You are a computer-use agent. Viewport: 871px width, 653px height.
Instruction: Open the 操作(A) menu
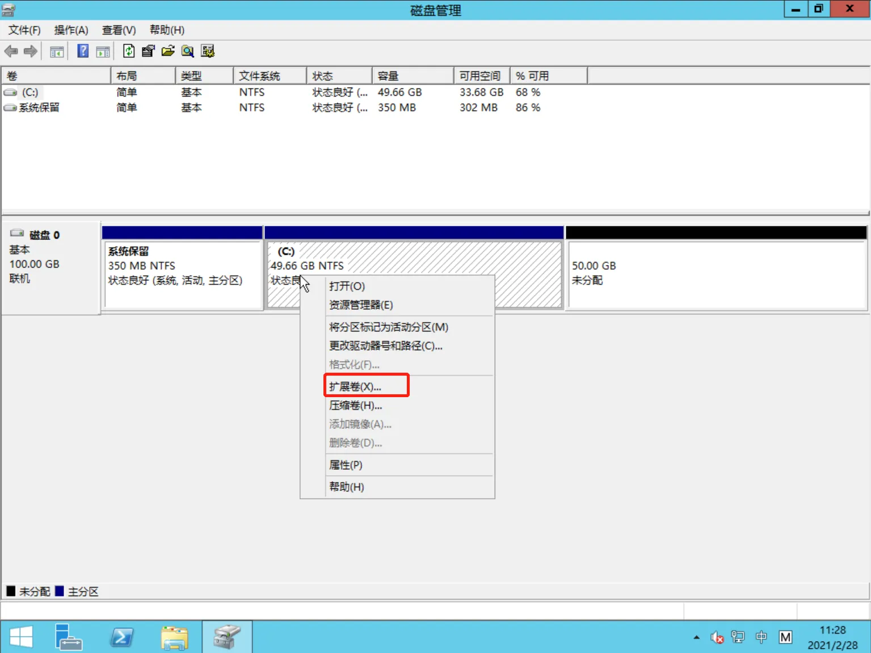70,30
